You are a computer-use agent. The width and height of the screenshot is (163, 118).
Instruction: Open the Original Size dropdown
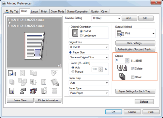(x=89, y=47)
